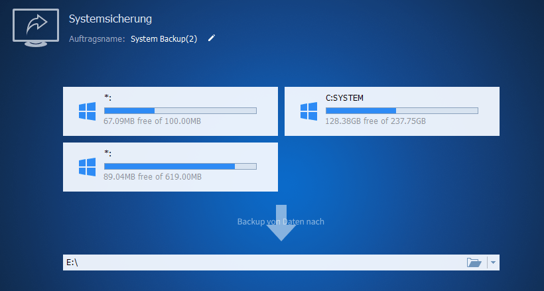Click usage bar of C:SYSTEM partition
This screenshot has height=291, width=544.
(402, 111)
